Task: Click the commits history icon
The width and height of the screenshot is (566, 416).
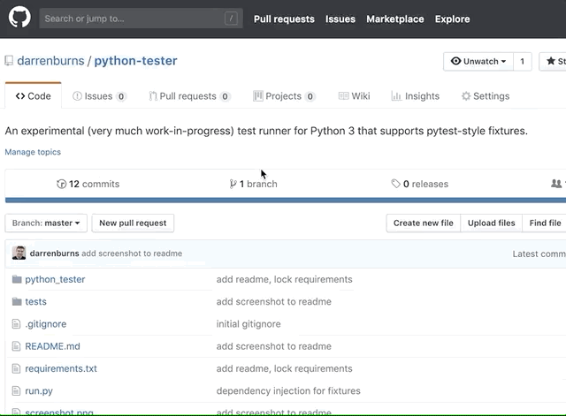Action: click(x=61, y=184)
